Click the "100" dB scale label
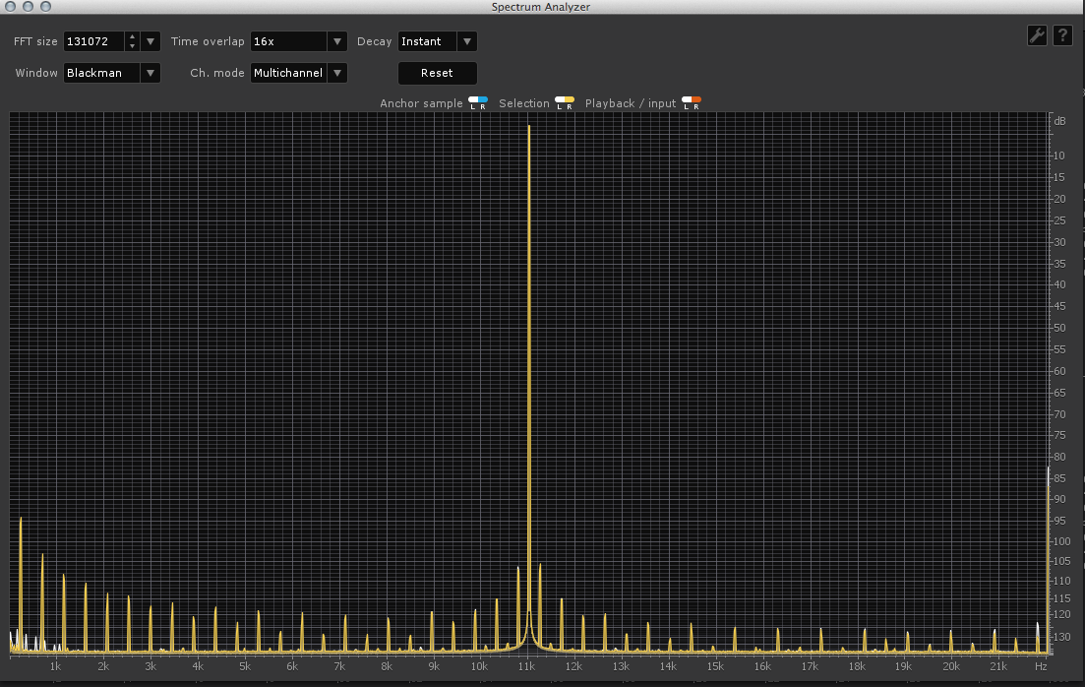This screenshot has width=1085, height=687. click(1060, 541)
